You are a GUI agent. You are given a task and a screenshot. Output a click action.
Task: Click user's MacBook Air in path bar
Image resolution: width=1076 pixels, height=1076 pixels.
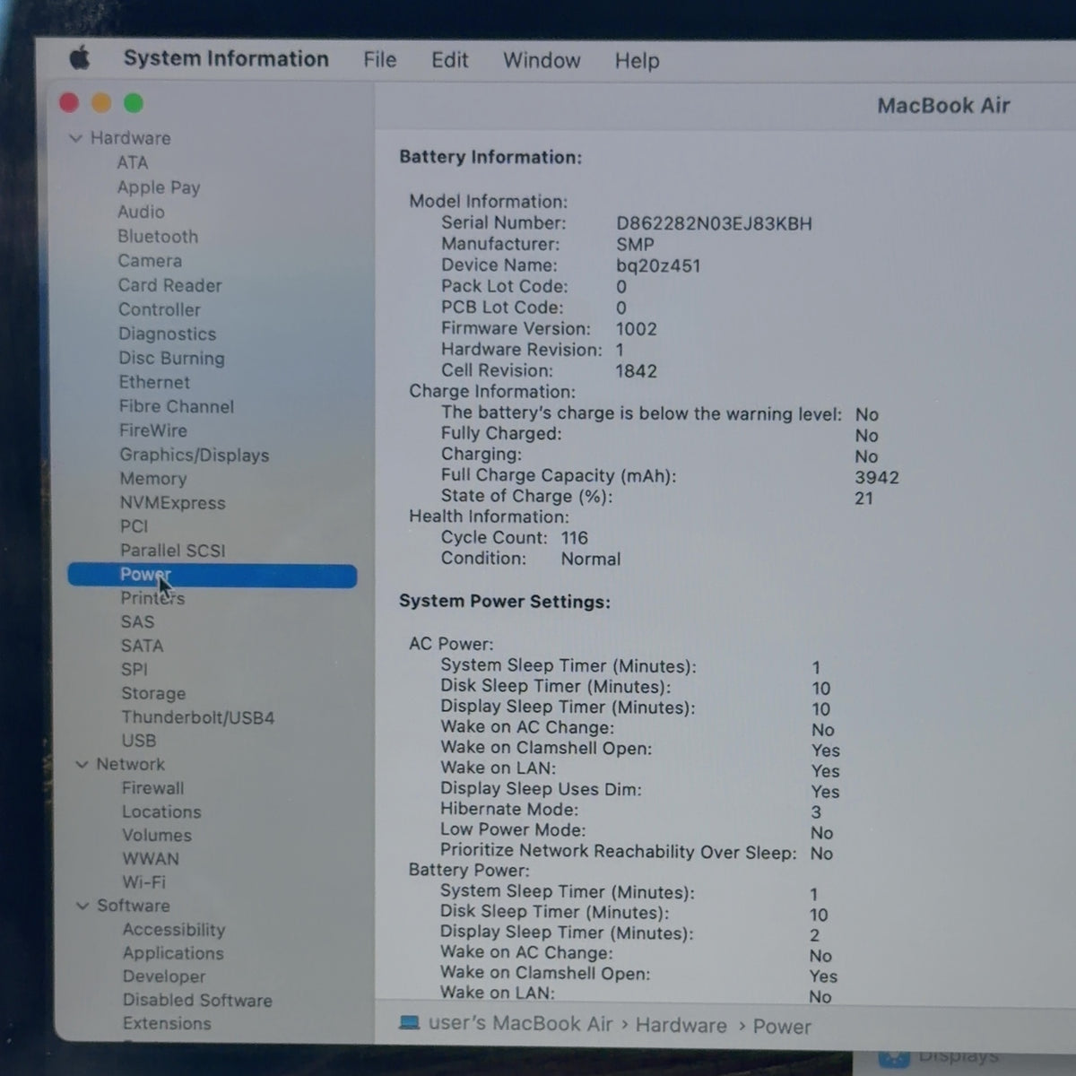520,1024
